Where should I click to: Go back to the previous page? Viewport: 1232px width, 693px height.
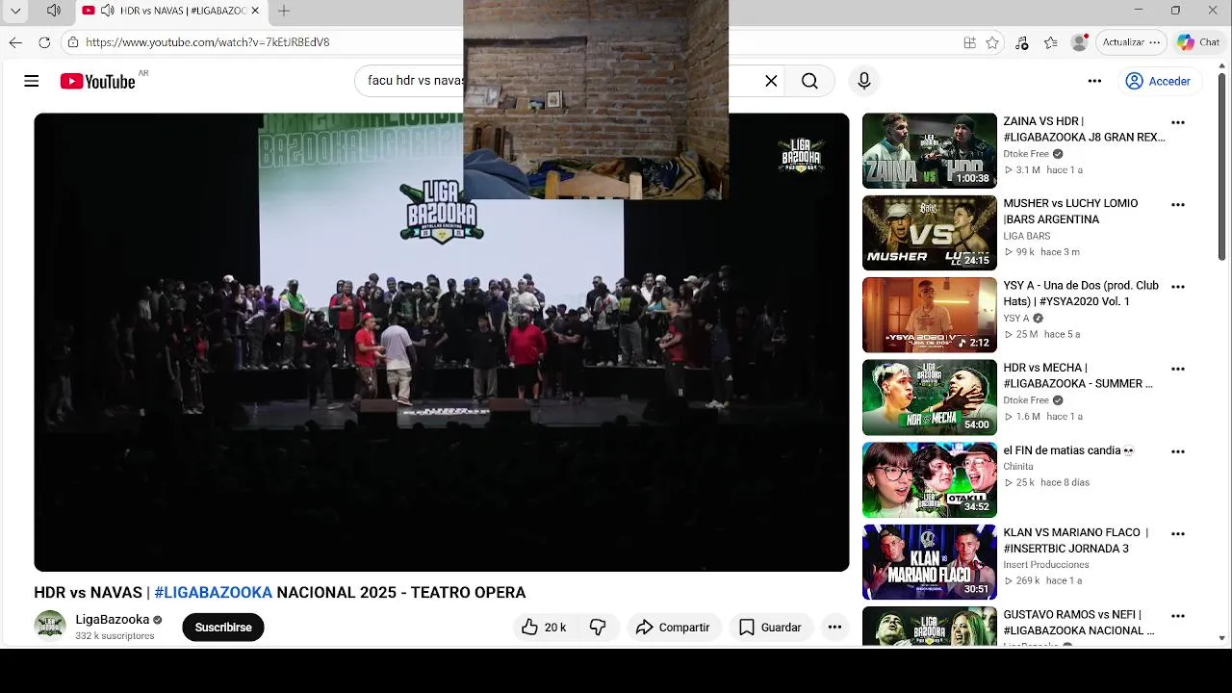15,42
